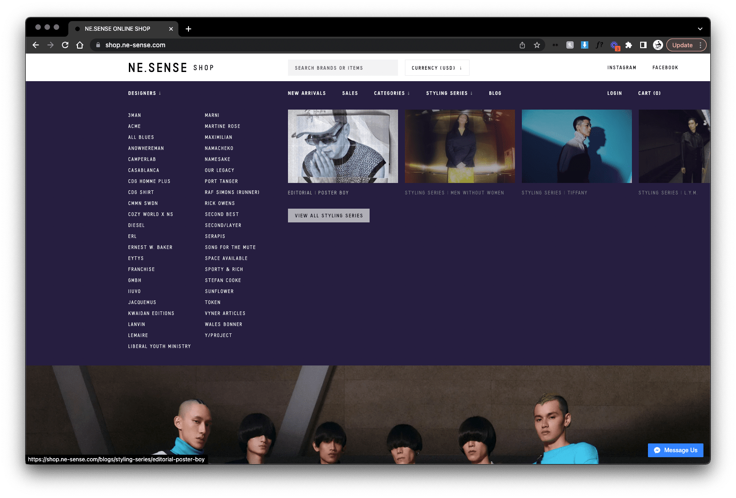
Task: Go to browser home icon
Action: point(80,45)
